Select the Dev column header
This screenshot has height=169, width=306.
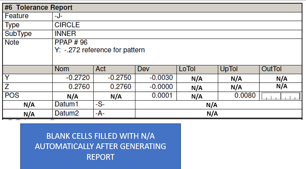(x=143, y=69)
